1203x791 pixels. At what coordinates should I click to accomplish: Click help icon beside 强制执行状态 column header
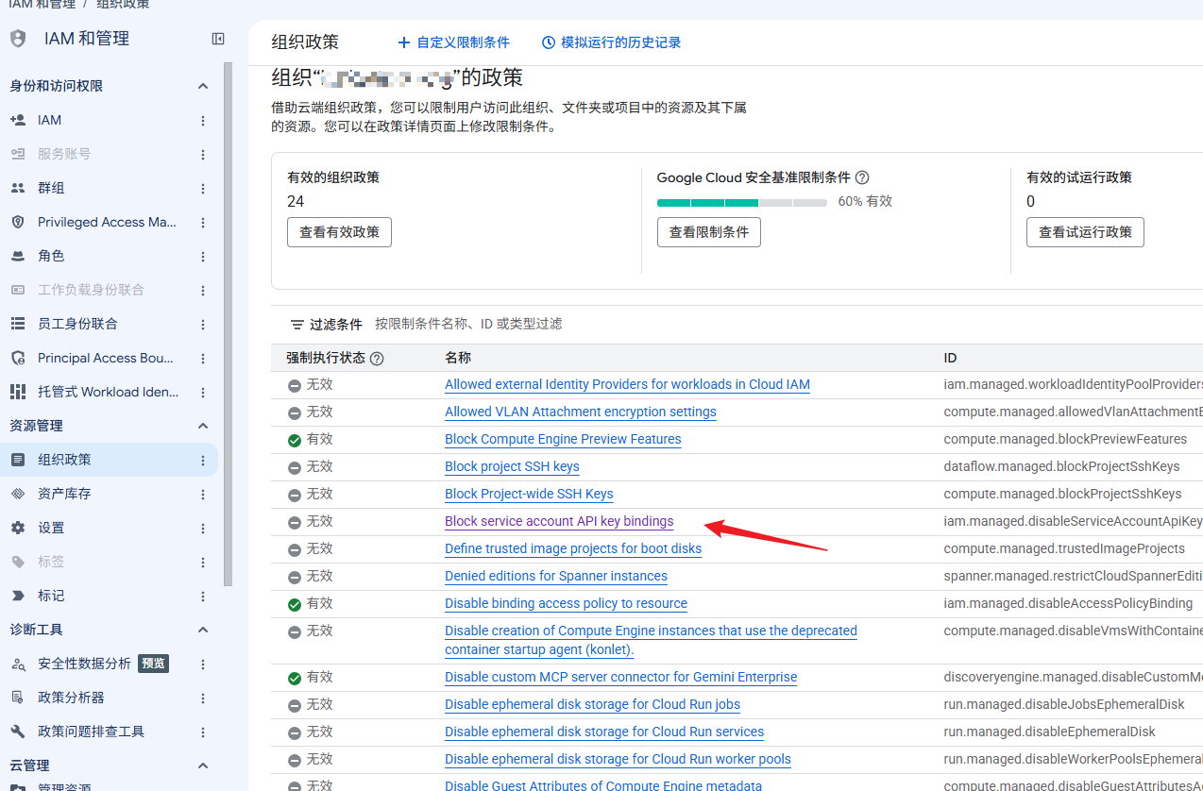(377, 359)
